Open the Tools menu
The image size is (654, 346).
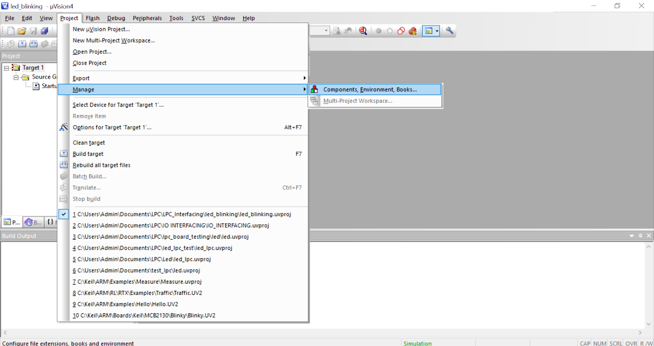(176, 18)
